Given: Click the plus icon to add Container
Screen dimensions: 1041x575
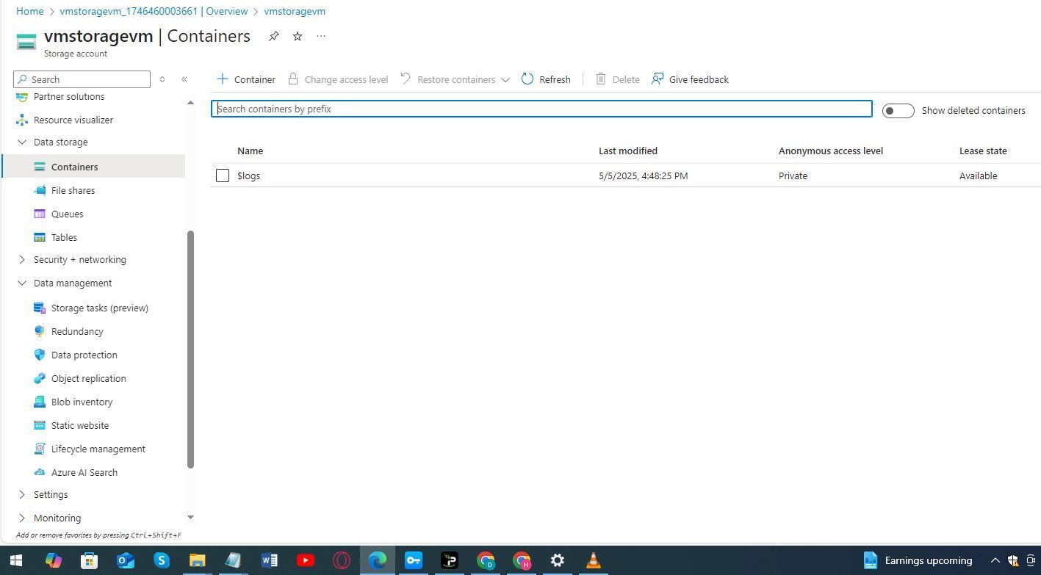Looking at the screenshot, I should (x=223, y=79).
